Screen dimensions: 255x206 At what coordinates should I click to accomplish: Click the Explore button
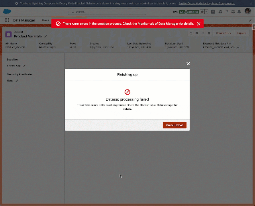point(242,33)
